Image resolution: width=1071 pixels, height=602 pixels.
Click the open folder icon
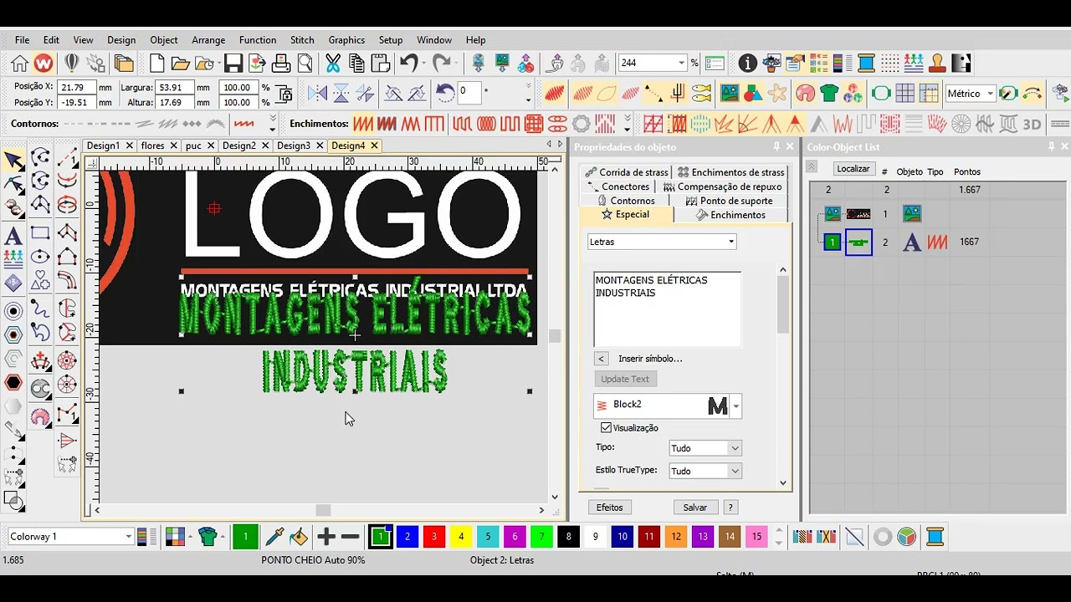pos(180,63)
